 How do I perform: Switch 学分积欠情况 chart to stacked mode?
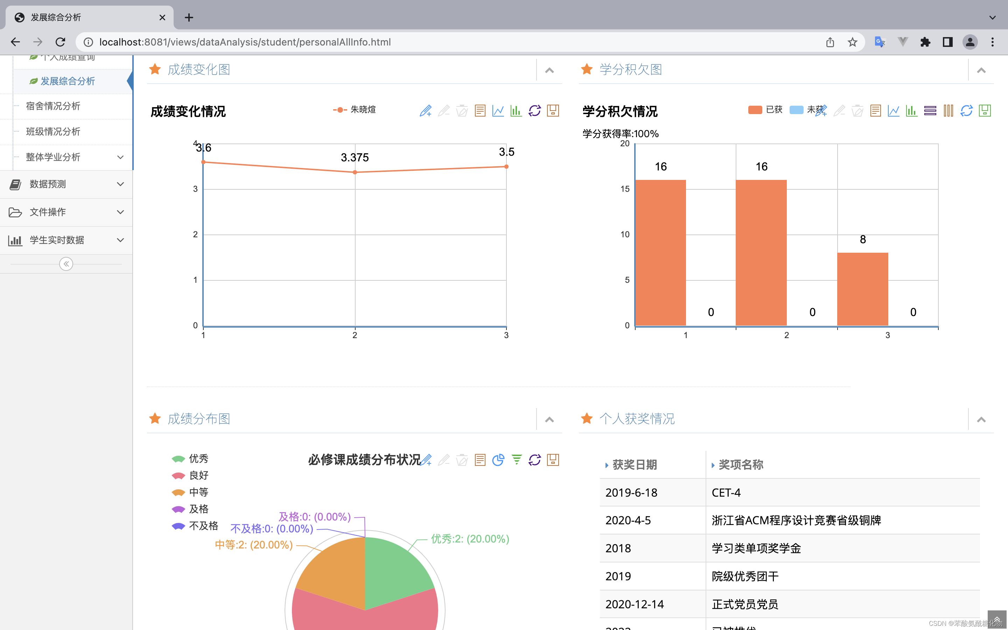tap(930, 111)
